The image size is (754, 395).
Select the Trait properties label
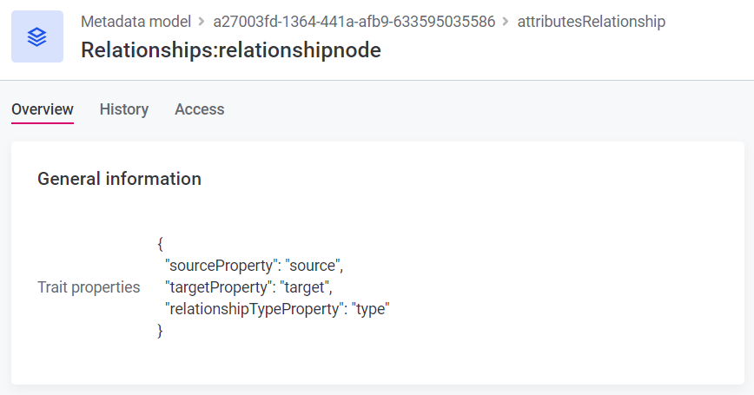(x=89, y=286)
